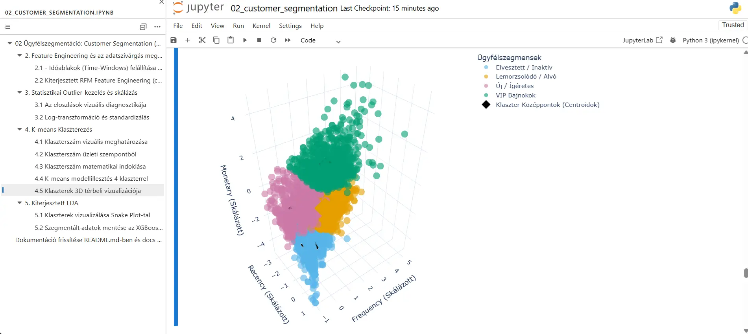Open 4.1 Klaszterszám vizuális meghatározása
This screenshot has width=748, height=334.
click(91, 141)
